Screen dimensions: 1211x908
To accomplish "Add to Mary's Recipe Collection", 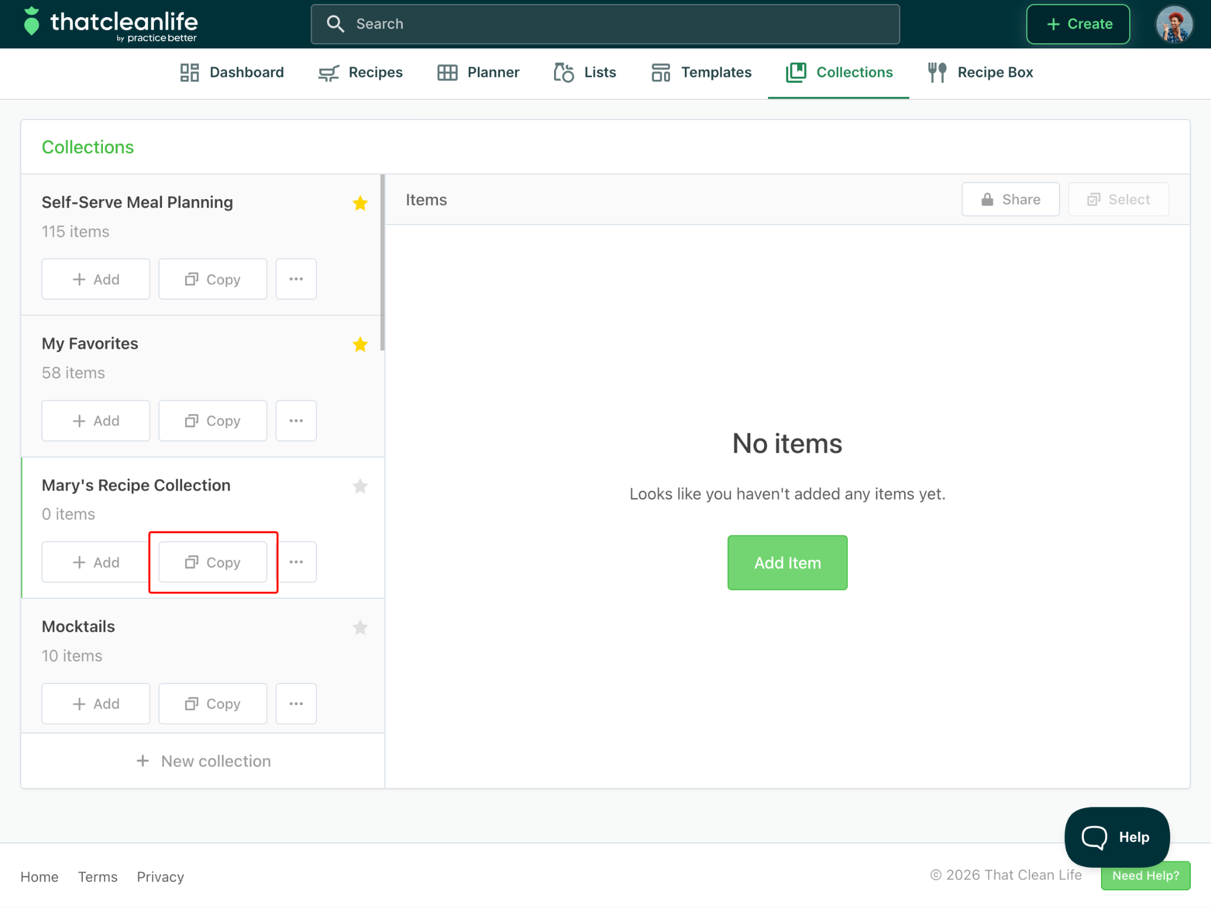I will [x=96, y=562].
